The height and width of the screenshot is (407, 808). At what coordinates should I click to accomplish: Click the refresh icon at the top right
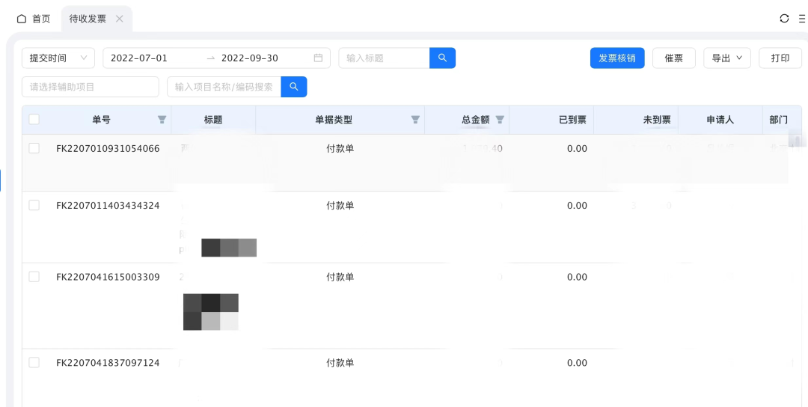784,19
